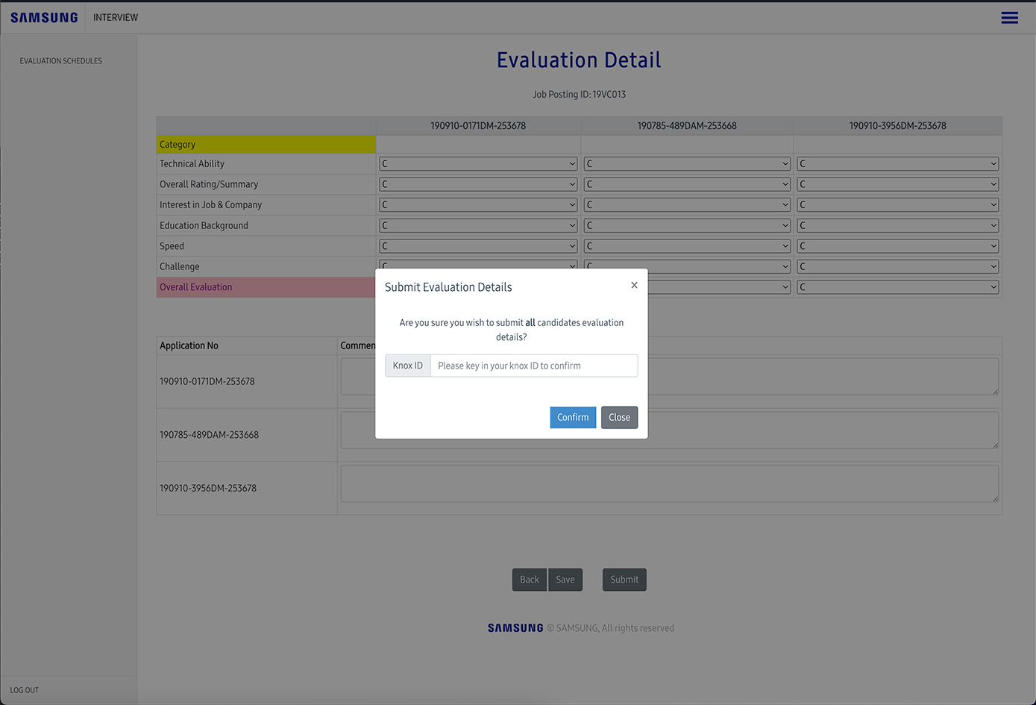Image resolution: width=1036 pixels, height=705 pixels.
Task: Expand Interest in Job dropdown for third candidate
Action: click(x=897, y=205)
